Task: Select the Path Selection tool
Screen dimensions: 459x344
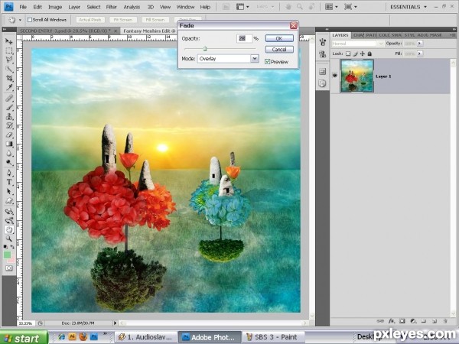Action: (9, 191)
